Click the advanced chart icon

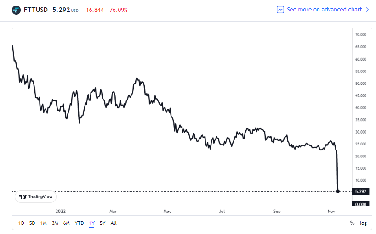[280, 10]
